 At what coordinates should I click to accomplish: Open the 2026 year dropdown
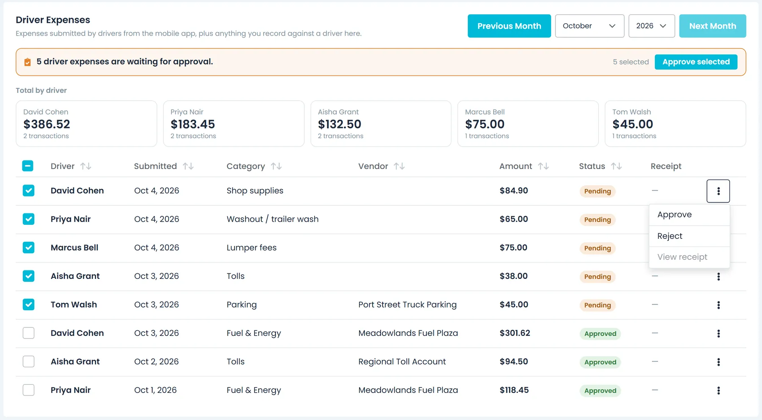(x=652, y=26)
